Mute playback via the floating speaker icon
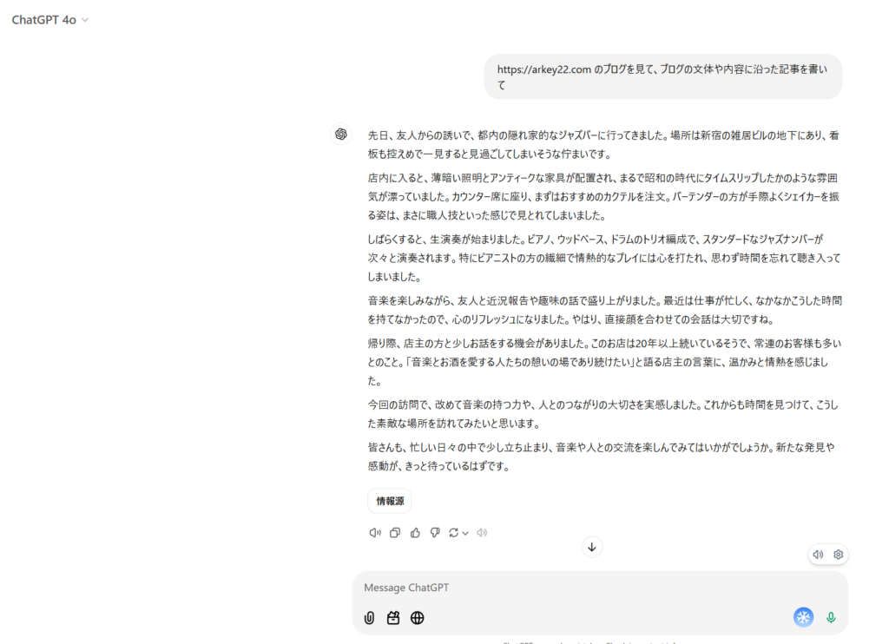The height and width of the screenshot is (644, 889). 817,554
